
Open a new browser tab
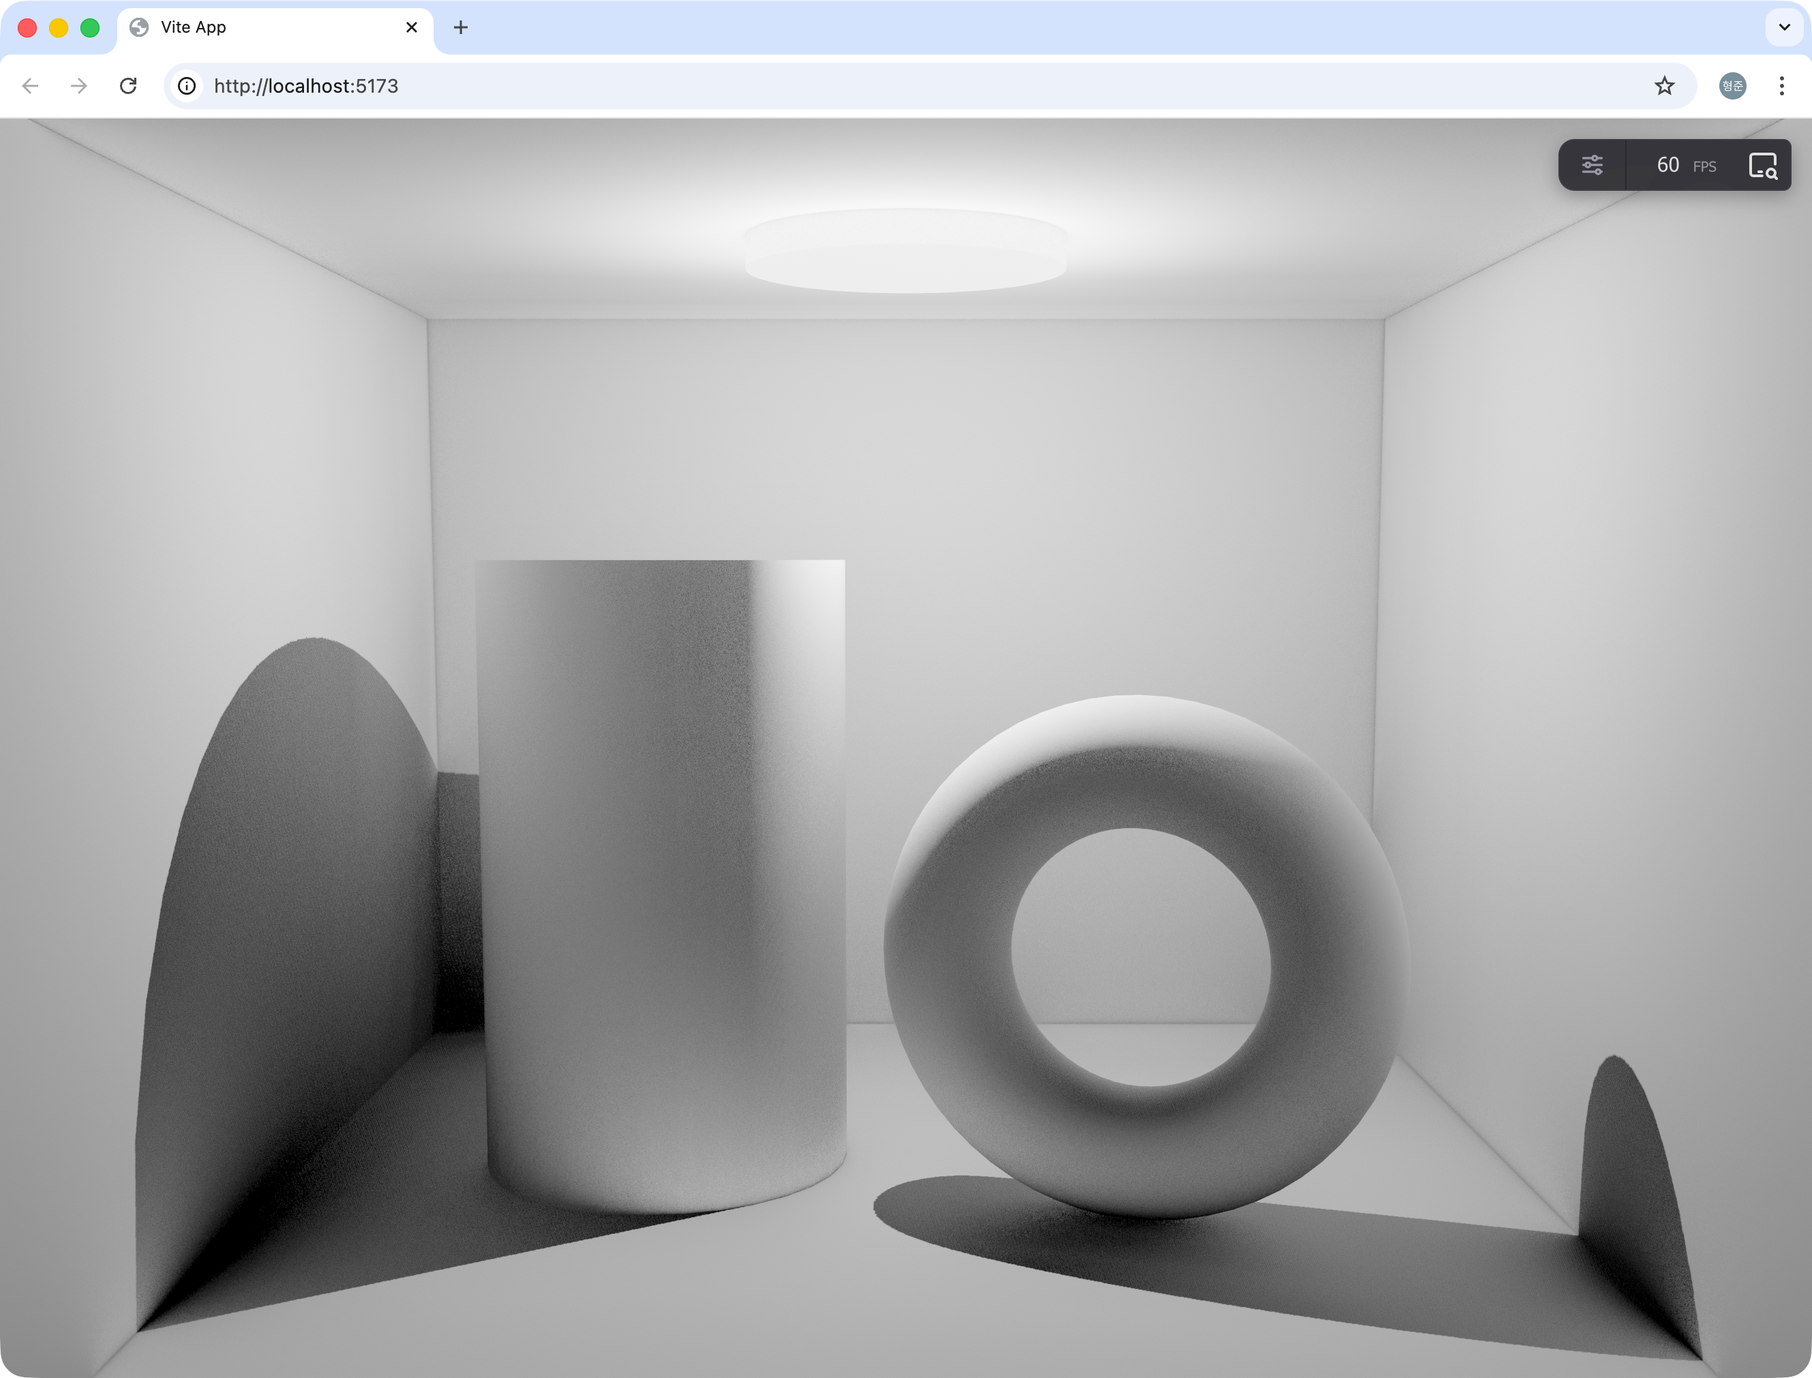[x=461, y=27]
